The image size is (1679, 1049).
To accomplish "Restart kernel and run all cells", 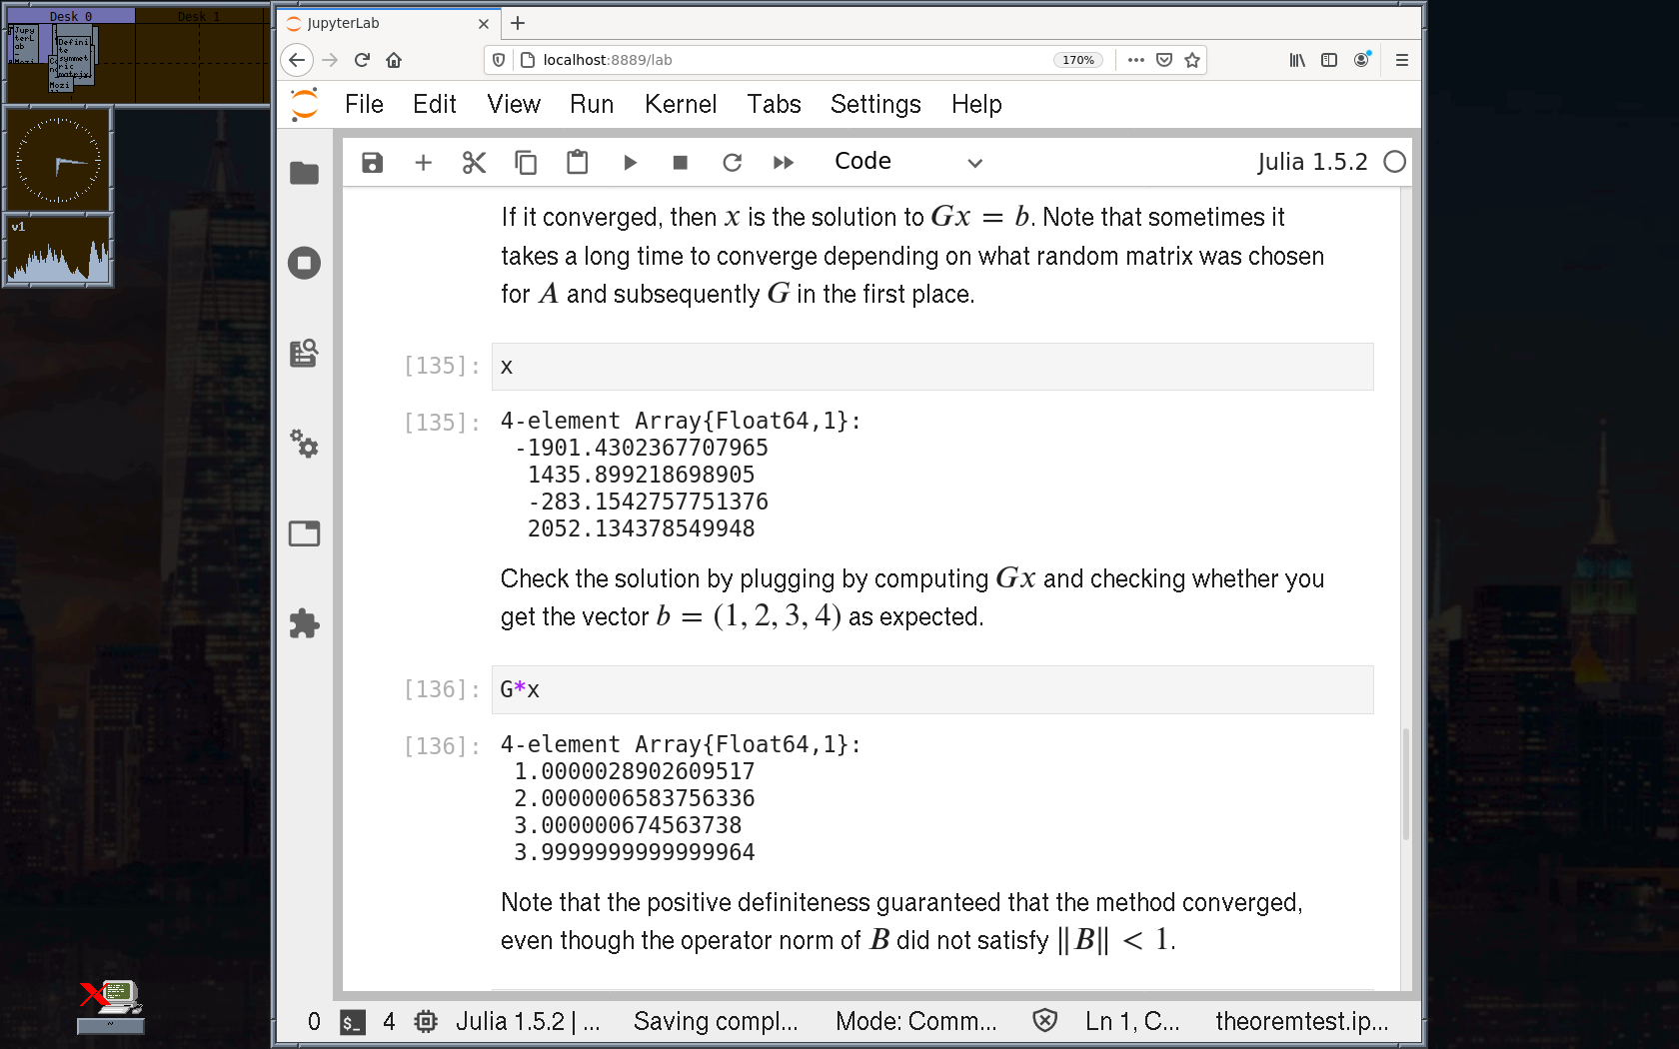I will [784, 163].
